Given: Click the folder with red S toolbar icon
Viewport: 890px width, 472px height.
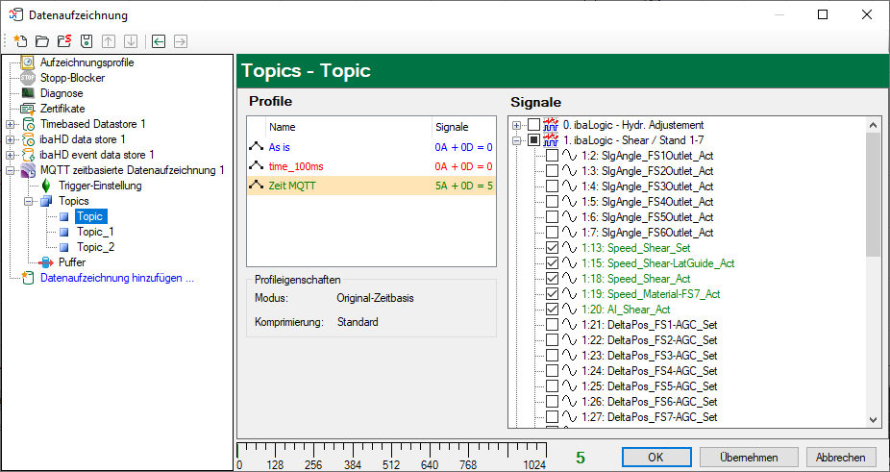Looking at the screenshot, I should point(64,41).
